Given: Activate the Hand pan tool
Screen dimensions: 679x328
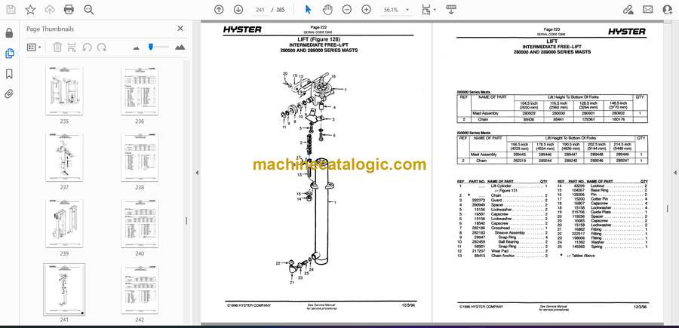Looking at the screenshot, I should (x=327, y=10).
